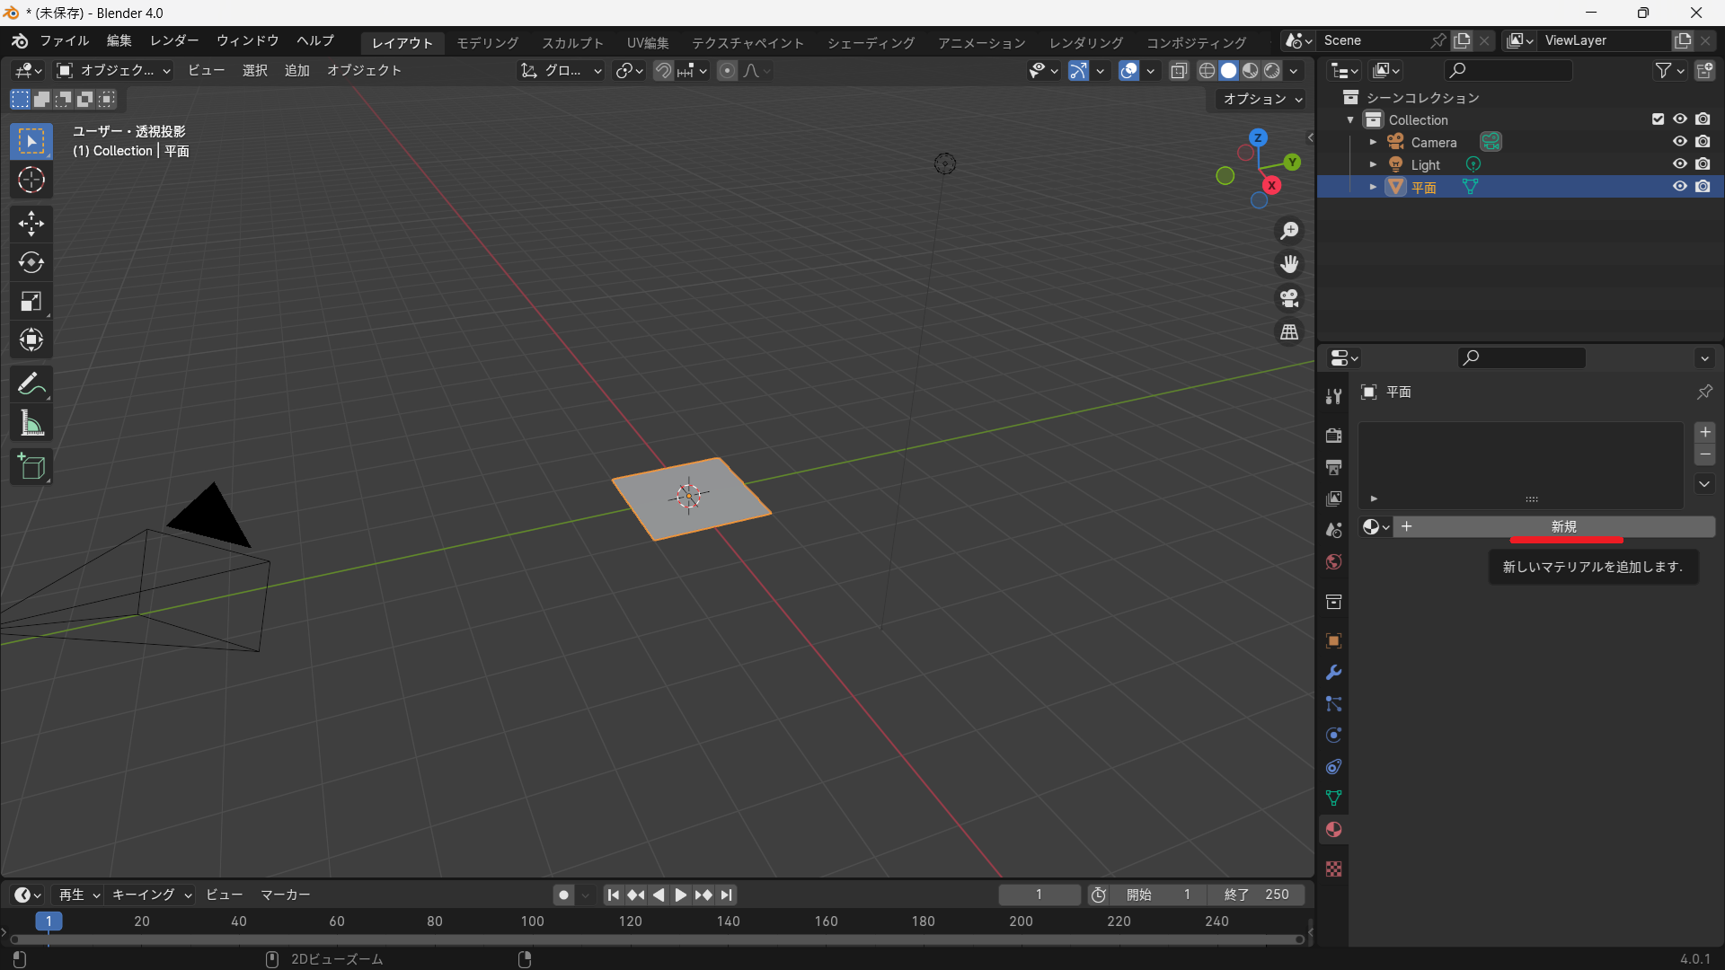The width and height of the screenshot is (1725, 970).
Task: Open the ファイル menu
Action: [64, 40]
